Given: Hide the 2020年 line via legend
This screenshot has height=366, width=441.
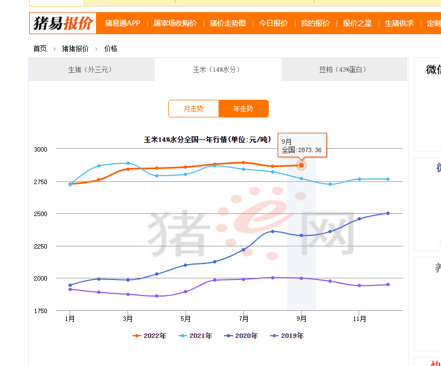Looking at the screenshot, I should tap(242, 336).
